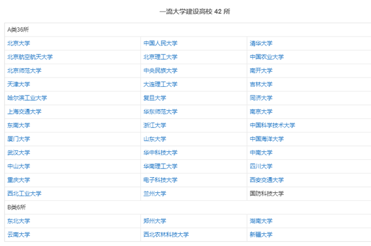Select 武汉大学 in the list

click(x=19, y=153)
